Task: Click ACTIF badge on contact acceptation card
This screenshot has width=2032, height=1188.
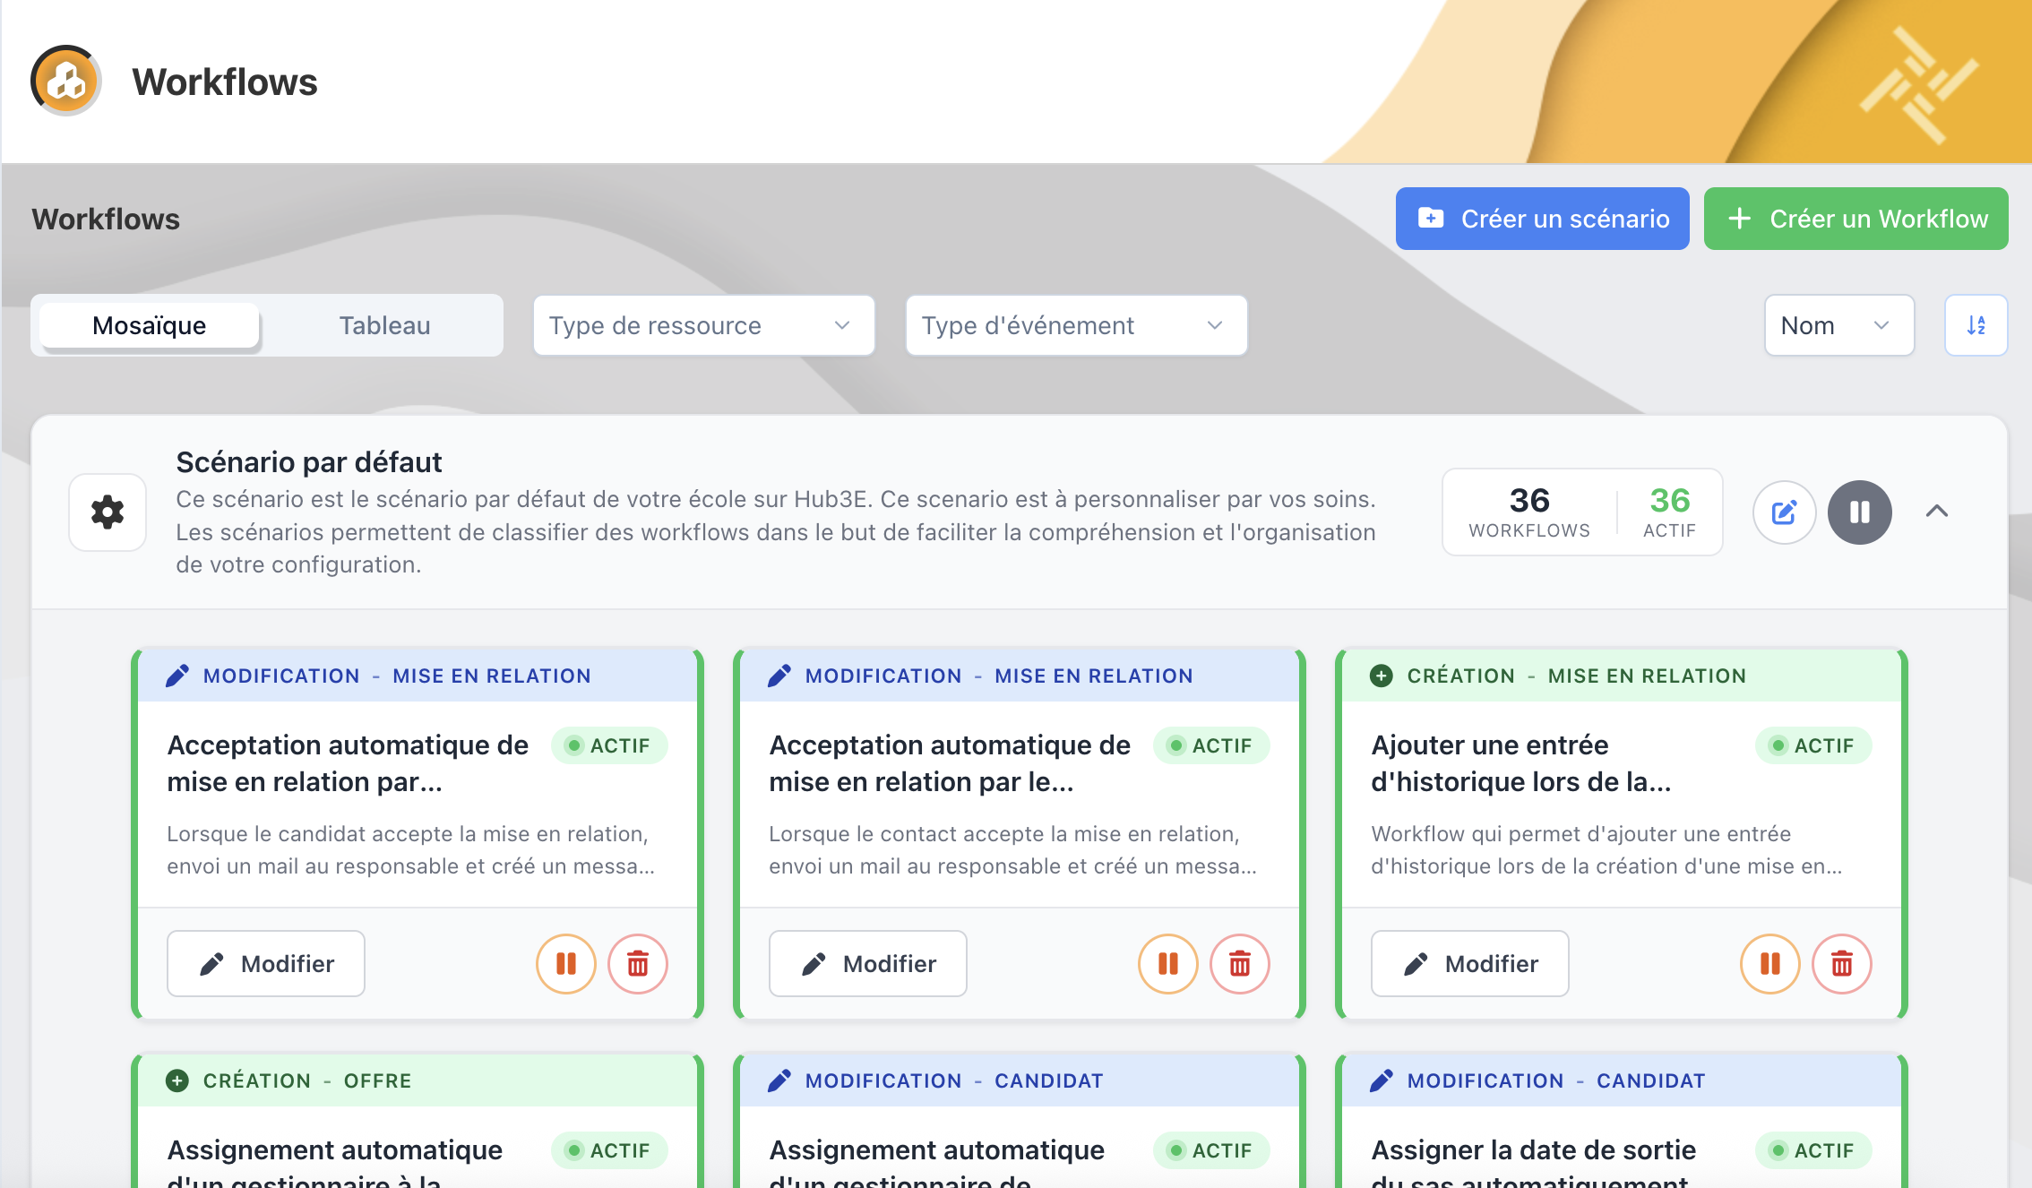Action: tap(1211, 745)
